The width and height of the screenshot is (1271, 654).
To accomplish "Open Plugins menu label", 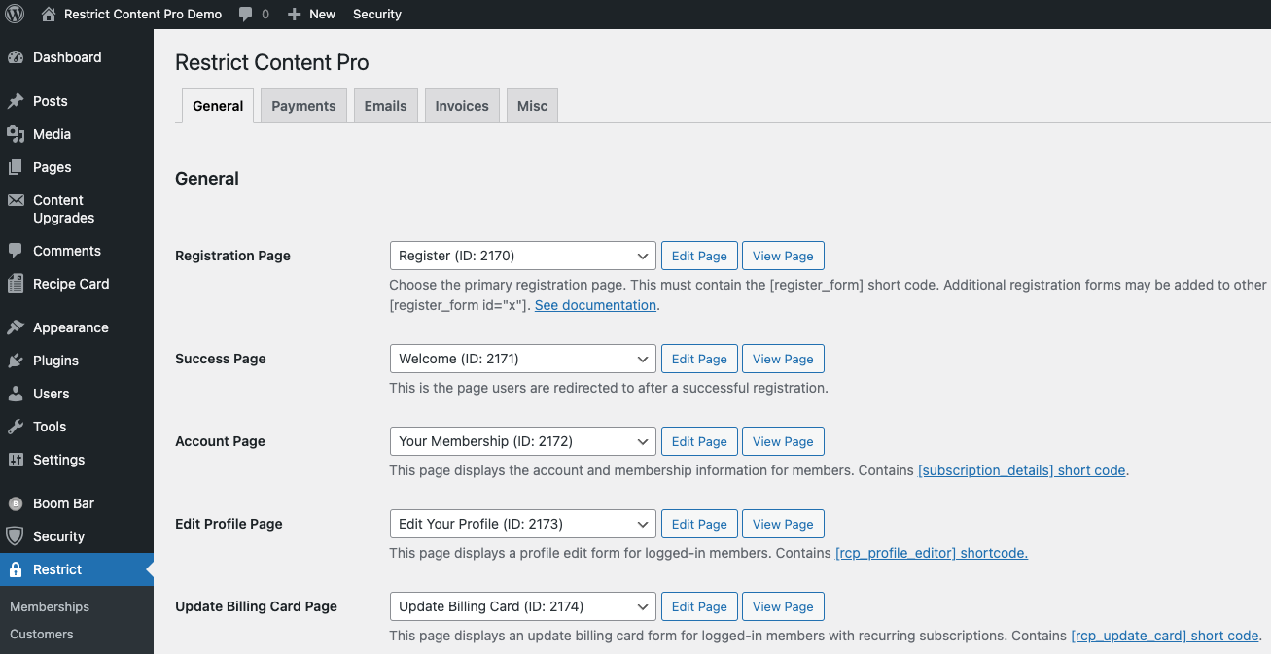I will point(55,361).
